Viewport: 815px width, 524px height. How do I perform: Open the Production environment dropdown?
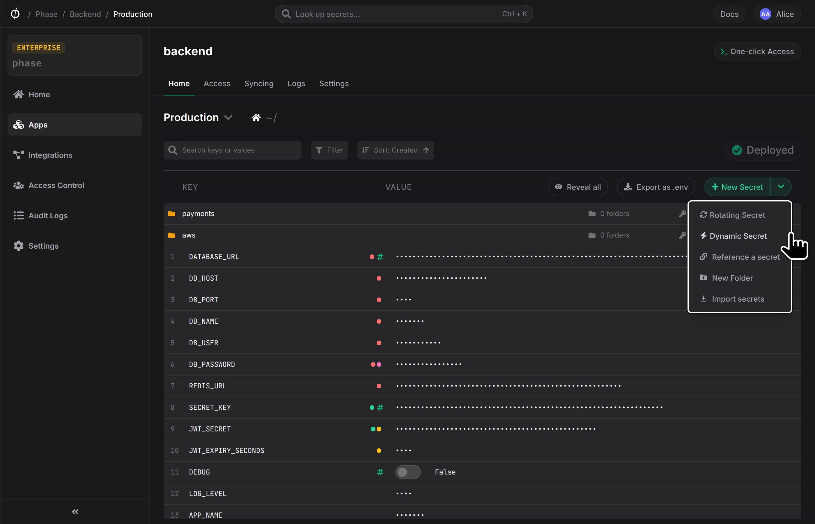[x=198, y=118]
